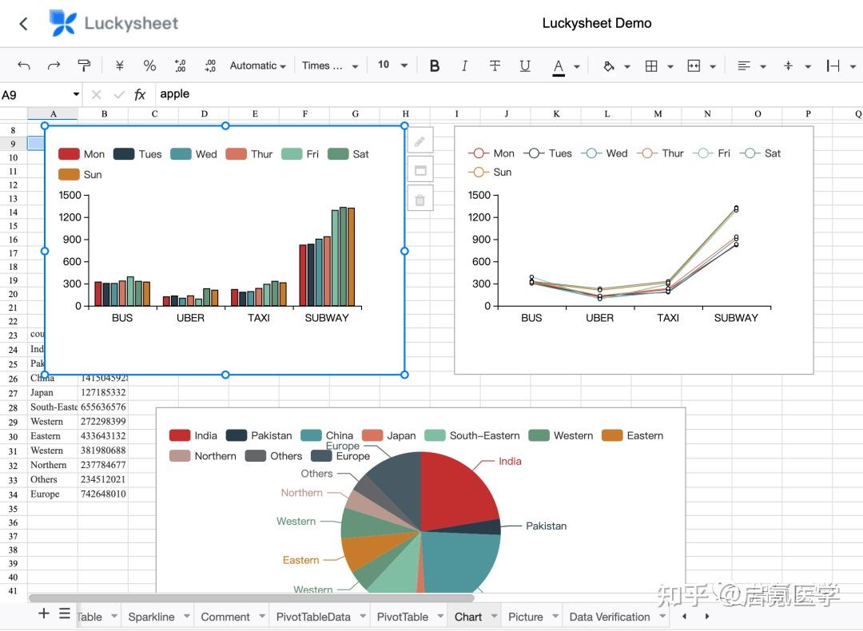Apply the currency format
The image size is (863, 631).
(x=118, y=65)
